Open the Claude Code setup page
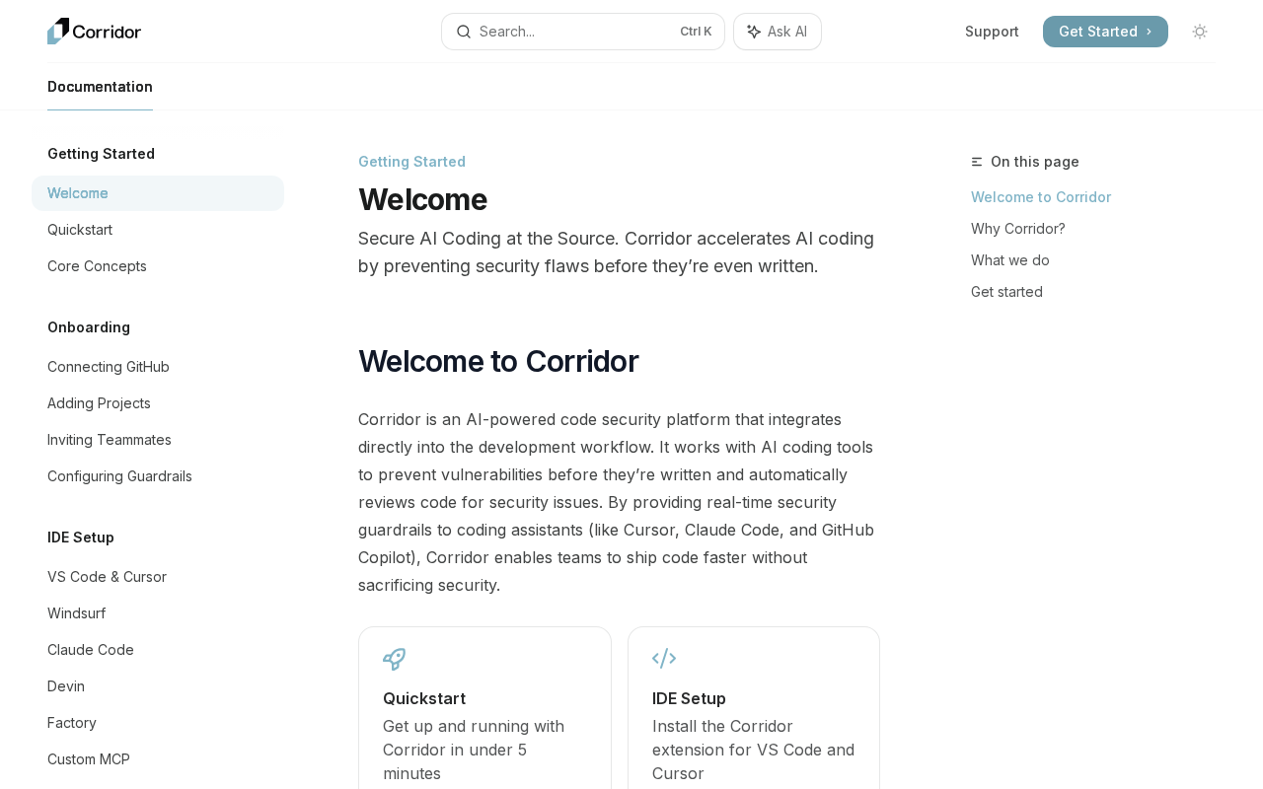 coord(91,650)
